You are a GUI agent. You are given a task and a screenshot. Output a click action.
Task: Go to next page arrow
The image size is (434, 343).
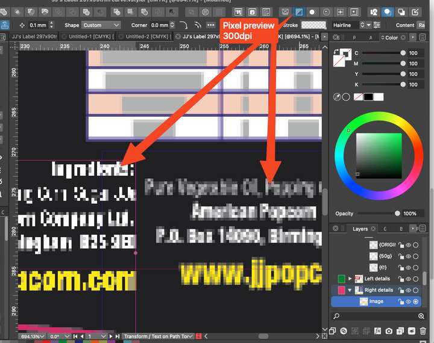pyautogui.click(x=111, y=336)
